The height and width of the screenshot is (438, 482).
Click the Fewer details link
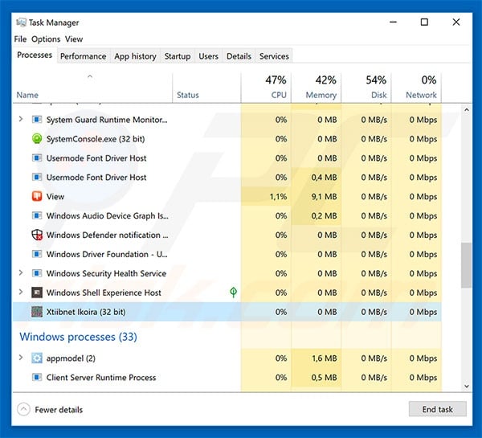tap(59, 410)
